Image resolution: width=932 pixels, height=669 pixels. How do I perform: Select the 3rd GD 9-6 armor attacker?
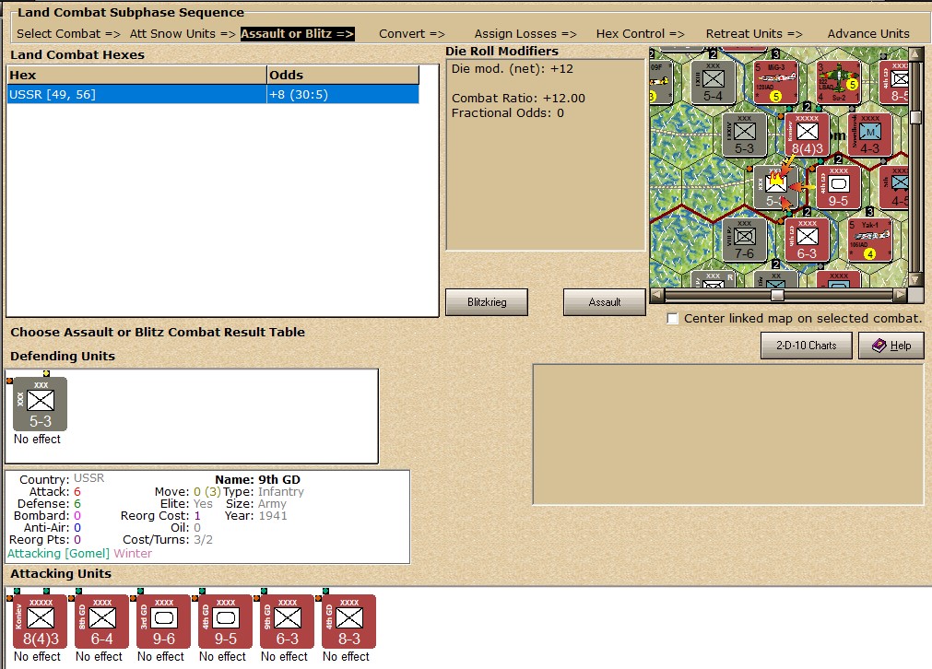pyautogui.click(x=163, y=621)
